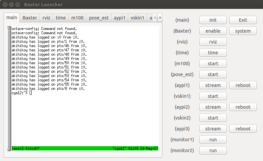Click Baxter system button
Viewport: 263px width, 161px height.
coord(243,31)
